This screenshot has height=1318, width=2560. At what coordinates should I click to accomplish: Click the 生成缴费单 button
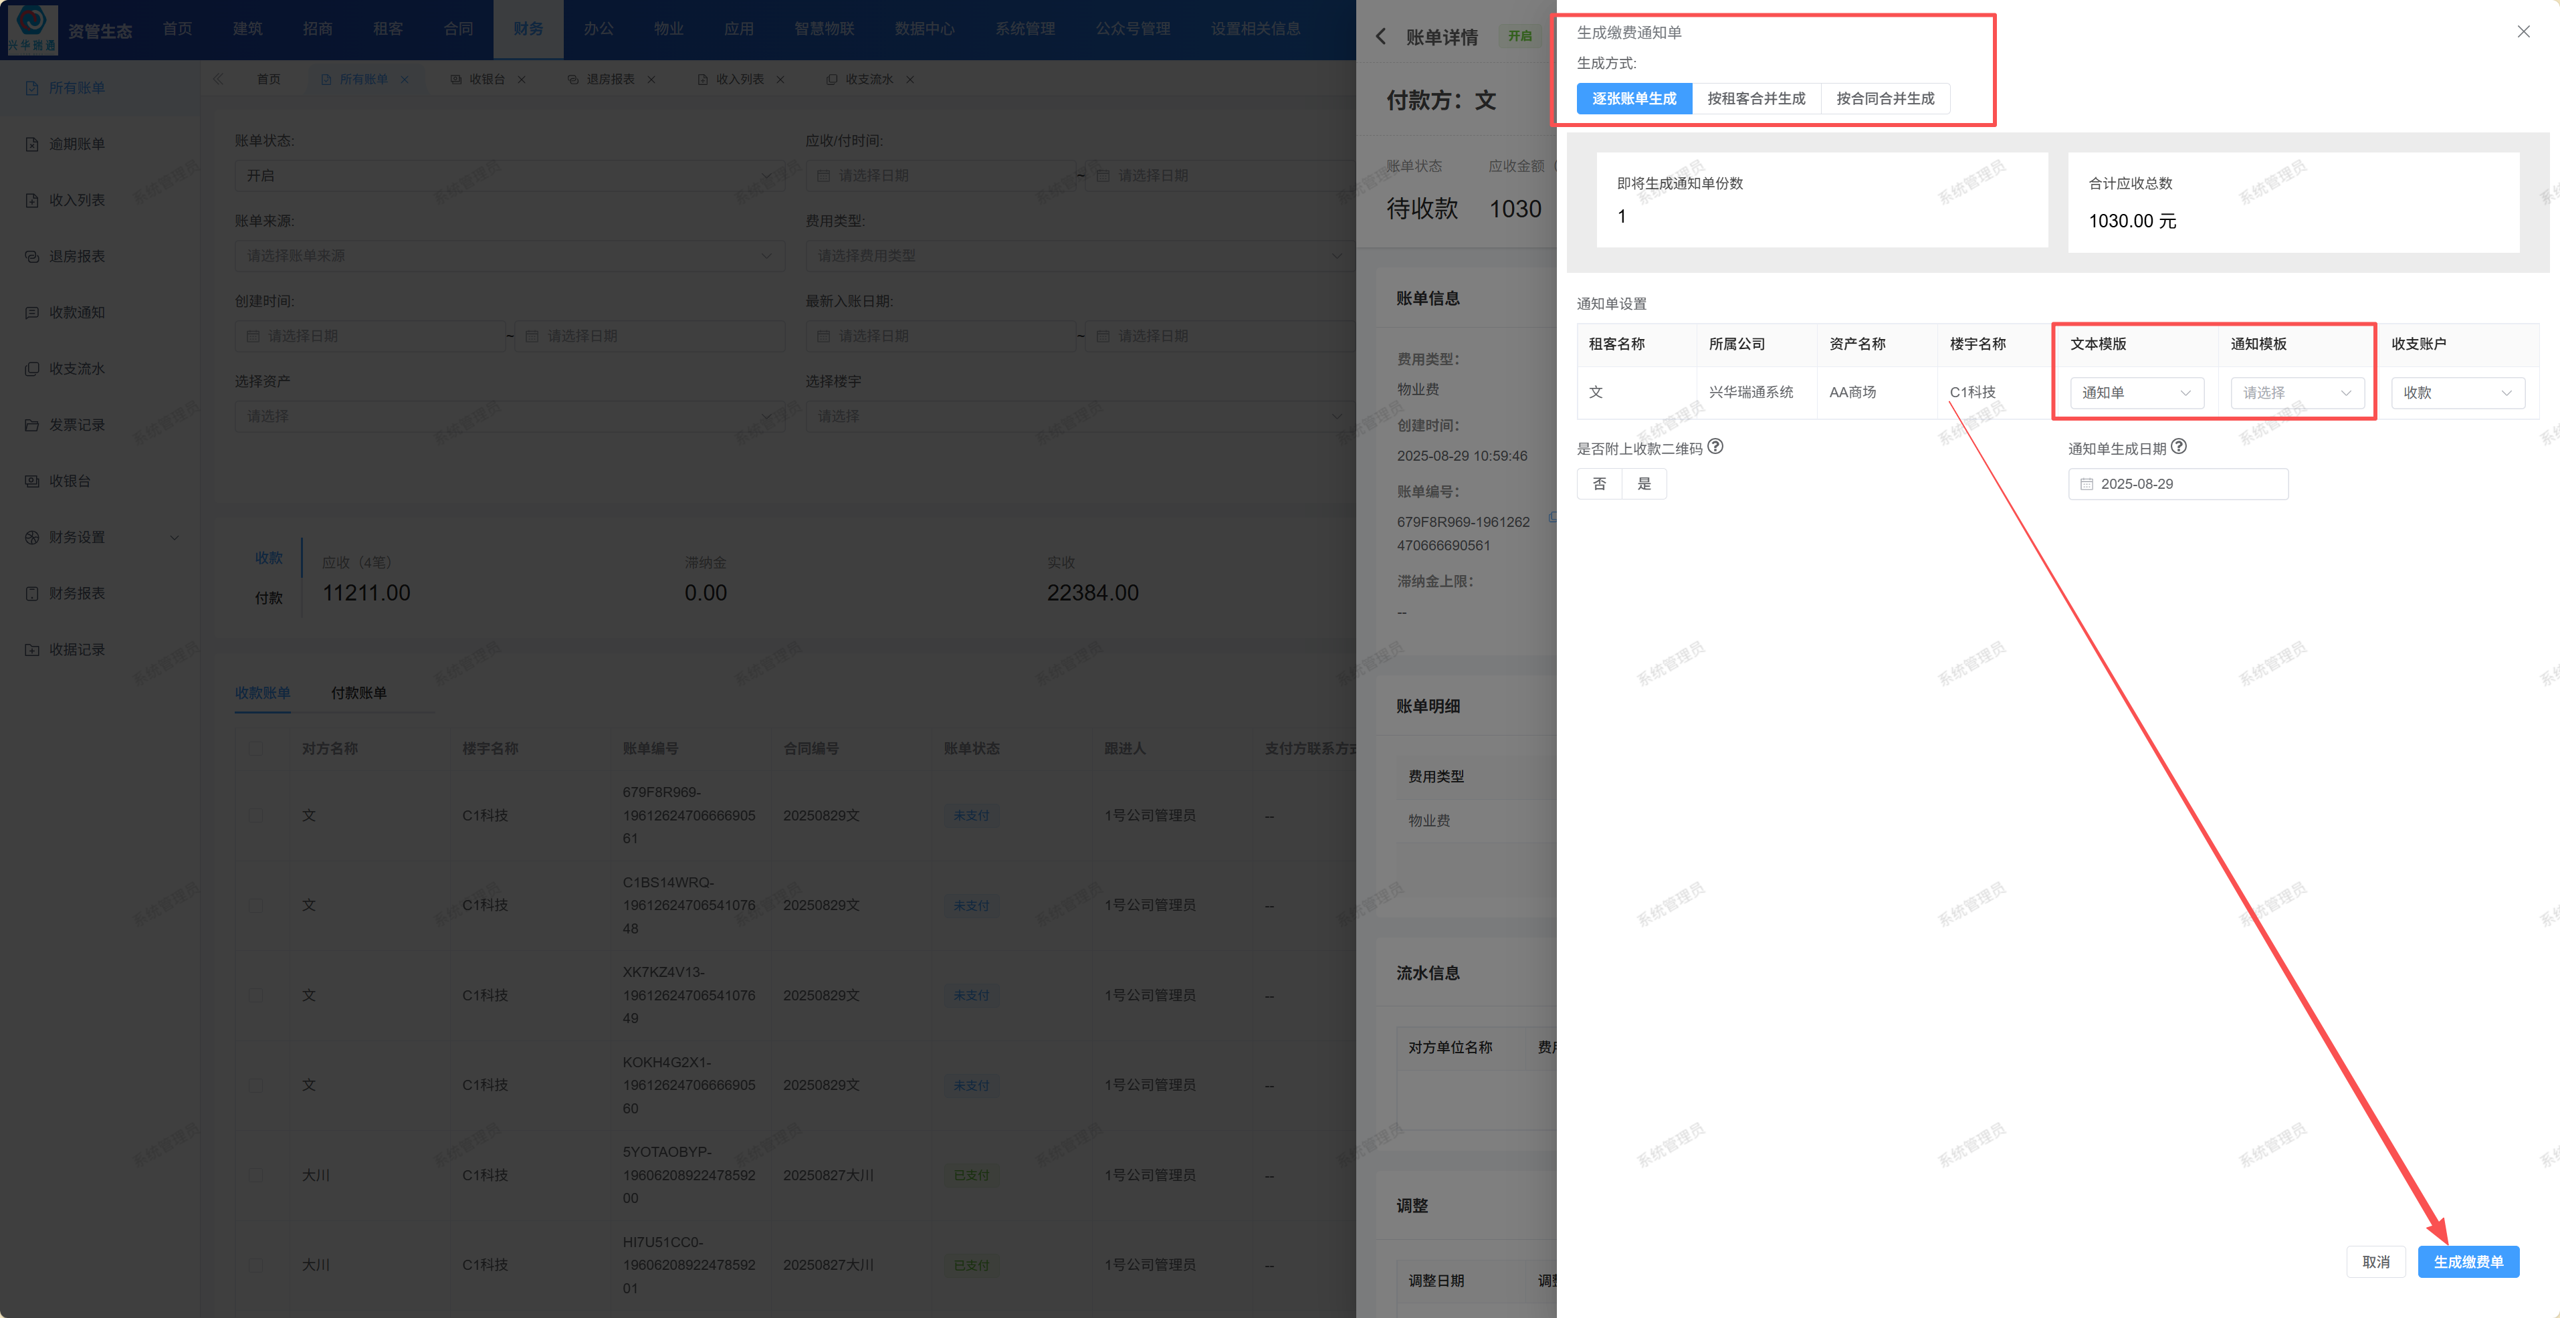pos(2468,1261)
